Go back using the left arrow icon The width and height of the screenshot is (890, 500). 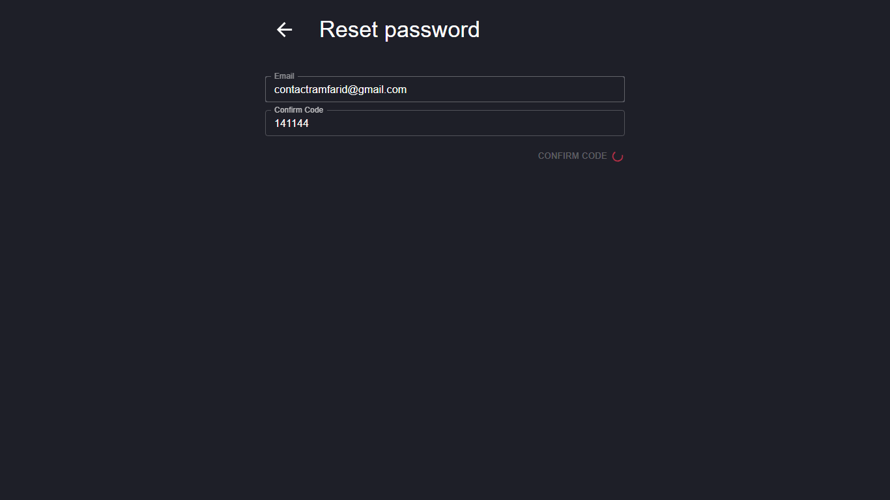click(x=284, y=30)
